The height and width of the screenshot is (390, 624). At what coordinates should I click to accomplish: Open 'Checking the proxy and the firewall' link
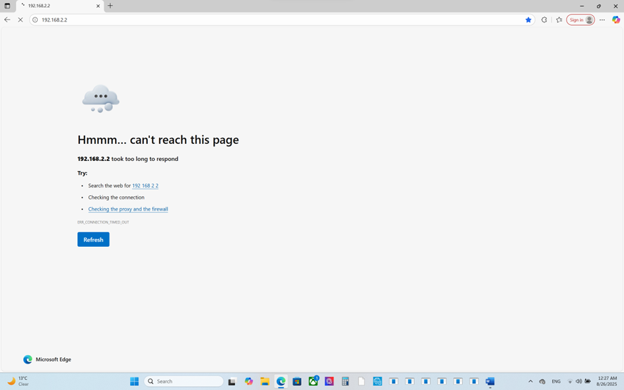(128, 209)
